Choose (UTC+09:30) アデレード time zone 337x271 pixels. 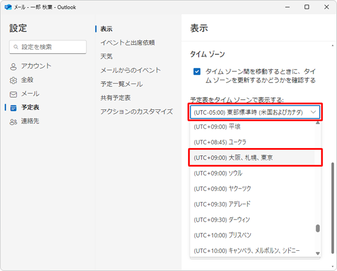pyautogui.click(x=252, y=204)
